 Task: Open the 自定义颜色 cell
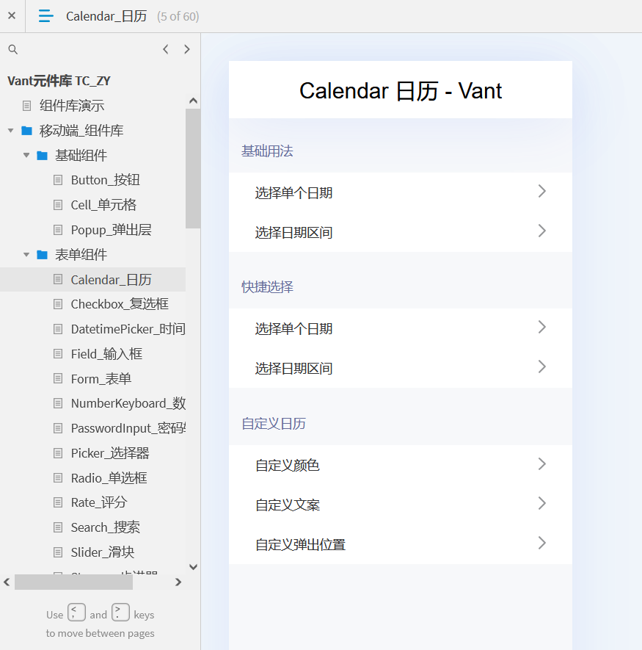point(401,465)
